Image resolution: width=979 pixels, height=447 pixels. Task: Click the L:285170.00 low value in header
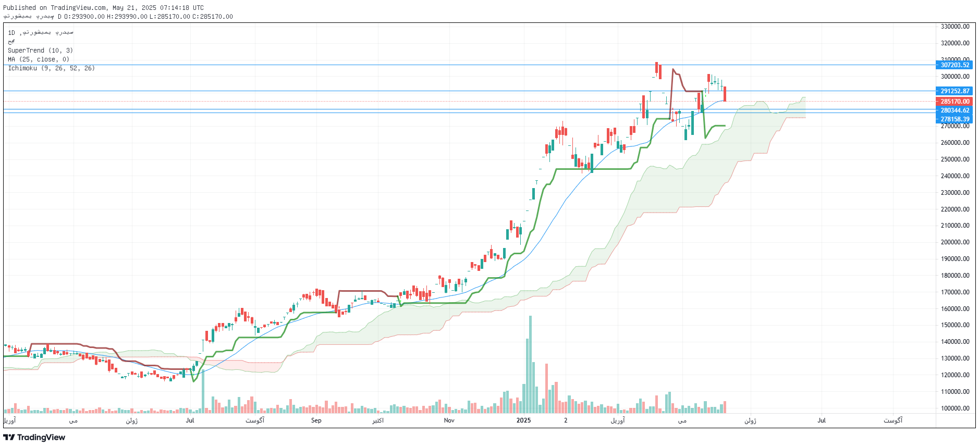tap(170, 17)
